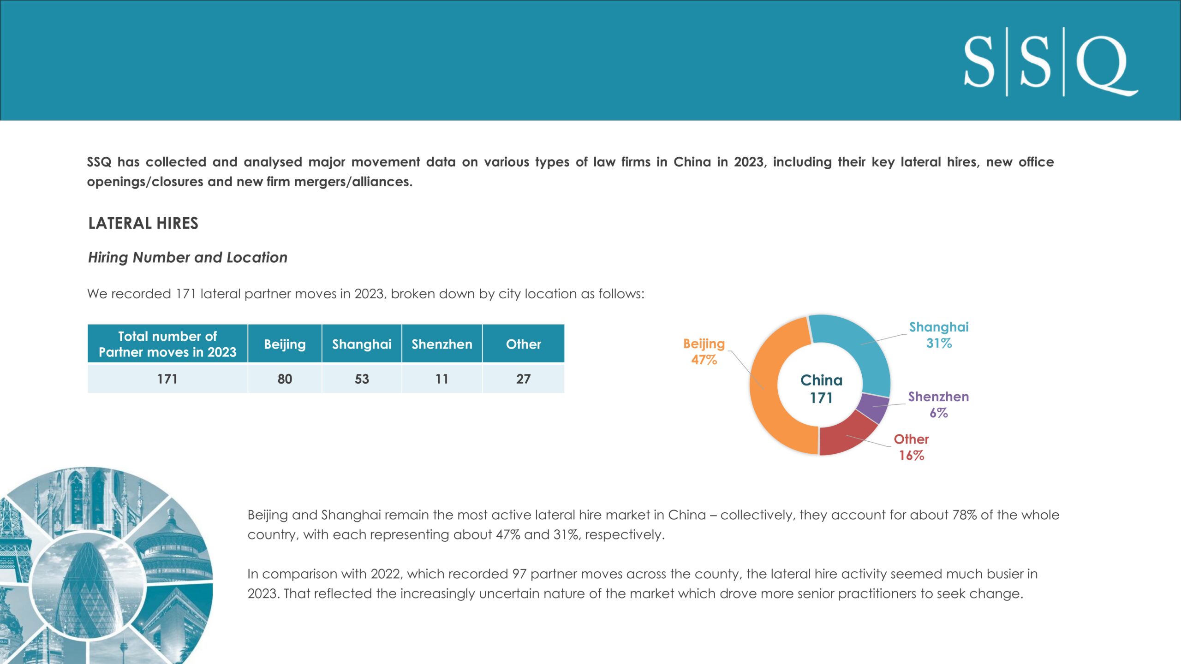Click the China 171 donut center label

(821, 389)
